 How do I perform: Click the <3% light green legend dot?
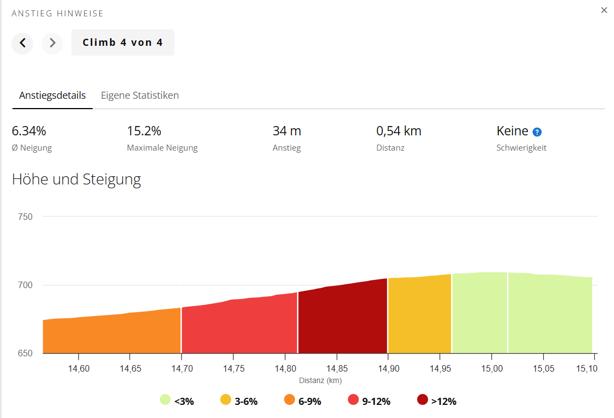[165, 400]
